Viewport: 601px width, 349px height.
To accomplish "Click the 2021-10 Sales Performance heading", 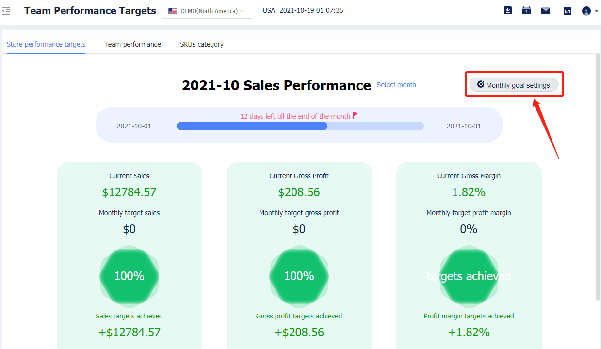I will point(276,85).
